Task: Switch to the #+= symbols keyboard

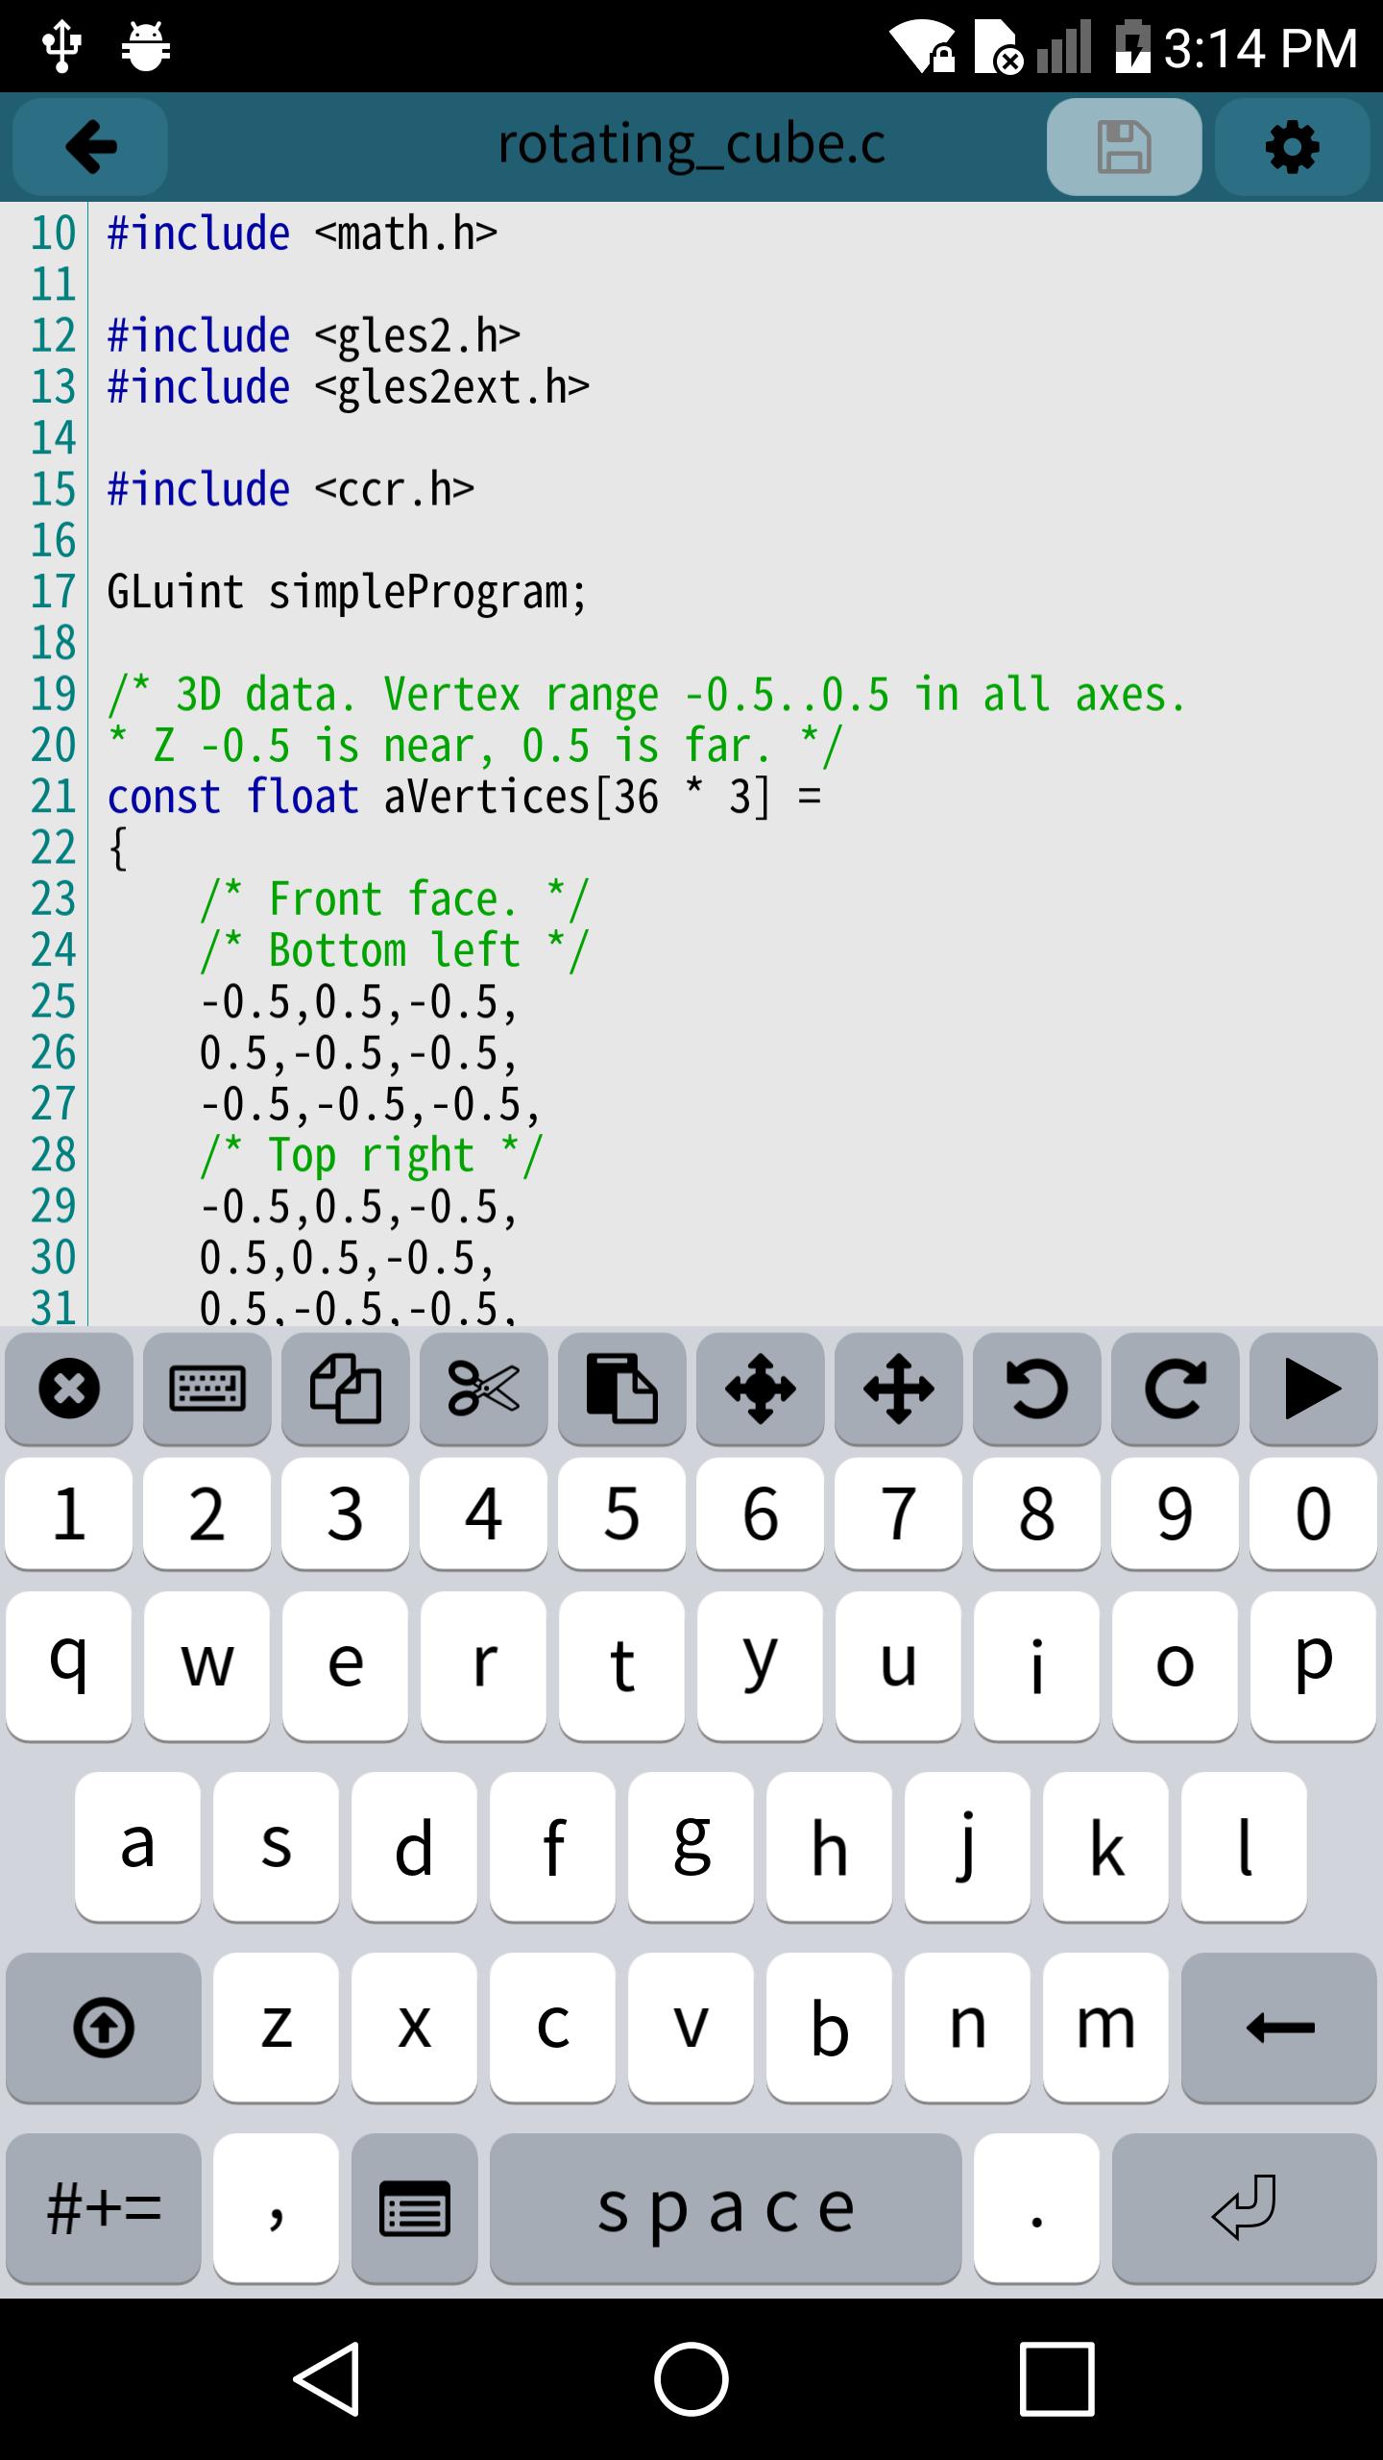Action: [x=104, y=2208]
